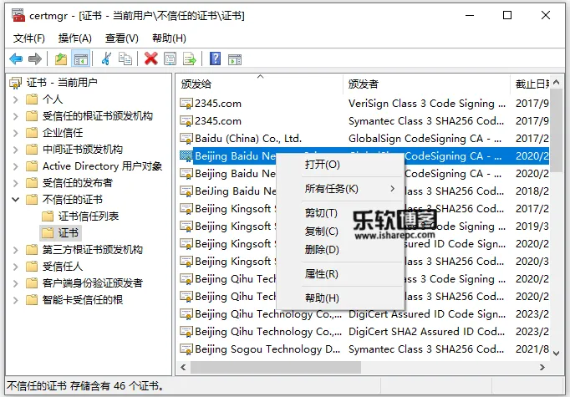
Task: Click the red X Delete toolbar icon
Action: point(151,59)
